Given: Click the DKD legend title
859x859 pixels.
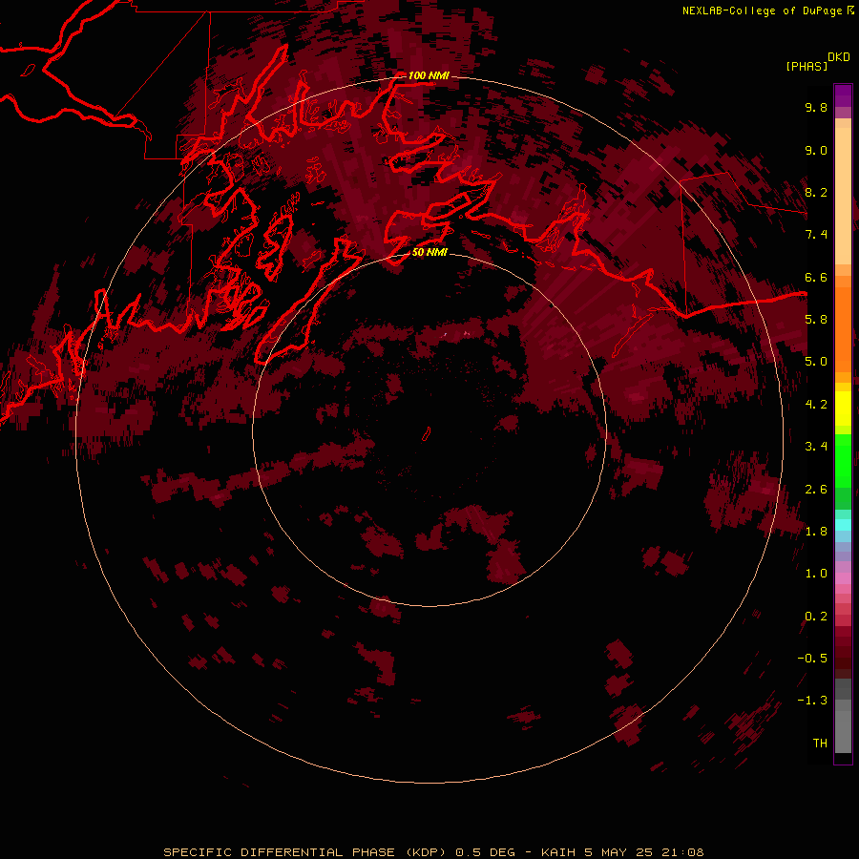Looking at the screenshot, I should [839, 57].
